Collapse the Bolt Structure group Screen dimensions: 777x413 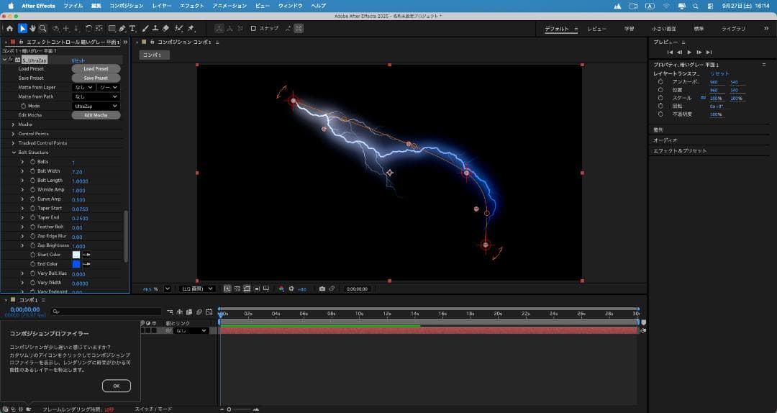point(13,153)
